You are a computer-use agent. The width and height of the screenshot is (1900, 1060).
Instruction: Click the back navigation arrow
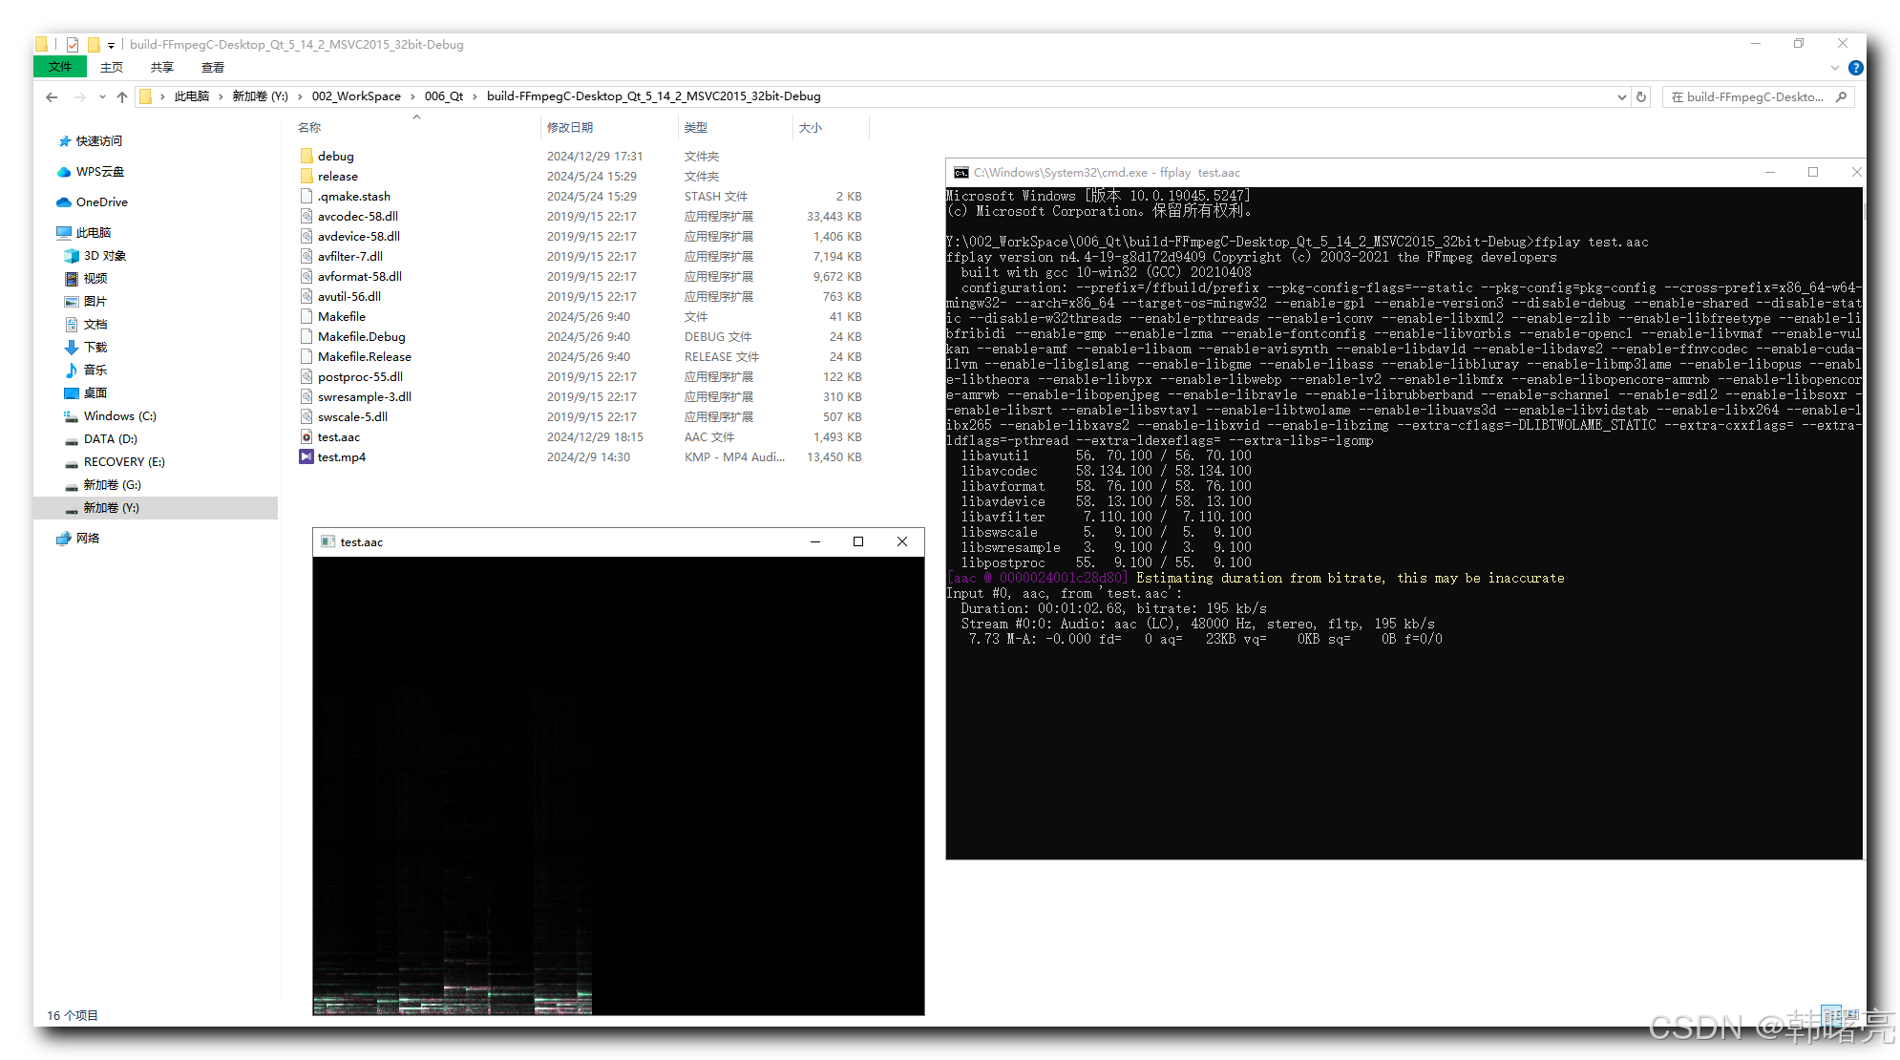51,96
